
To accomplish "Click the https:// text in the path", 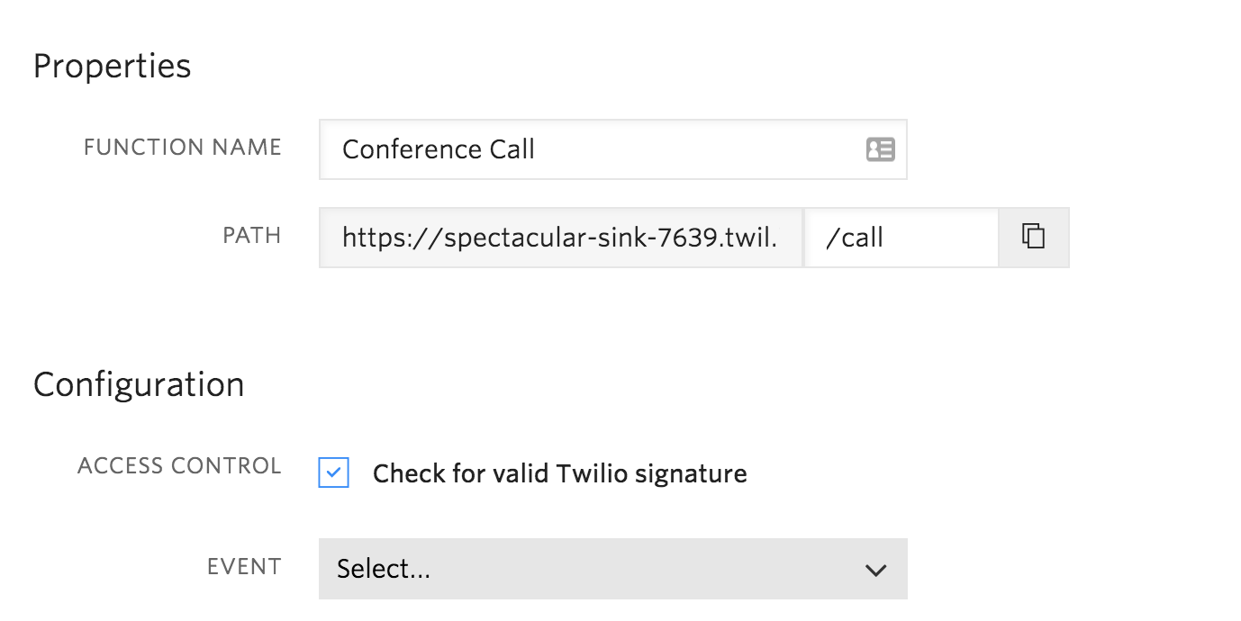I will tap(390, 238).
